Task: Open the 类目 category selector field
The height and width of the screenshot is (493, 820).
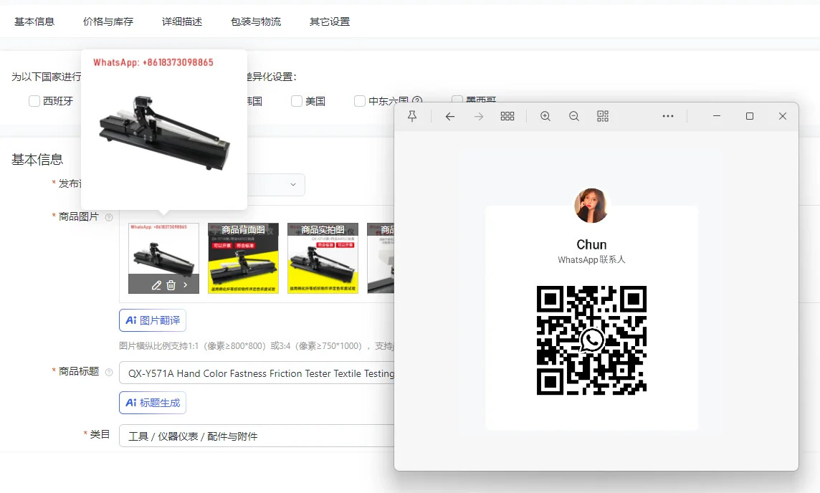Action: [x=257, y=436]
